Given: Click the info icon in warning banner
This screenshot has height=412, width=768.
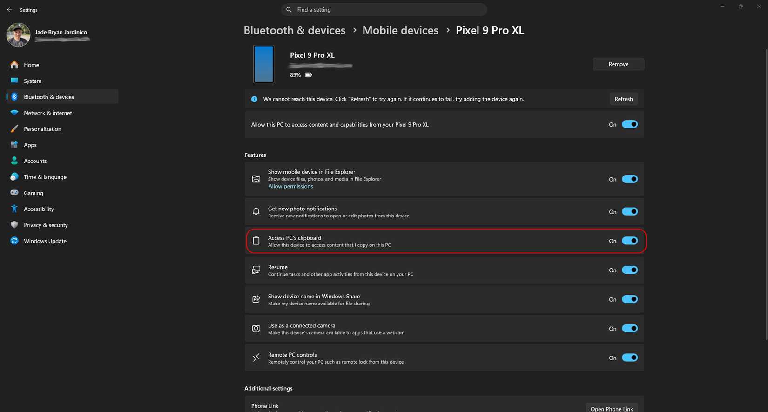Looking at the screenshot, I should click(254, 99).
